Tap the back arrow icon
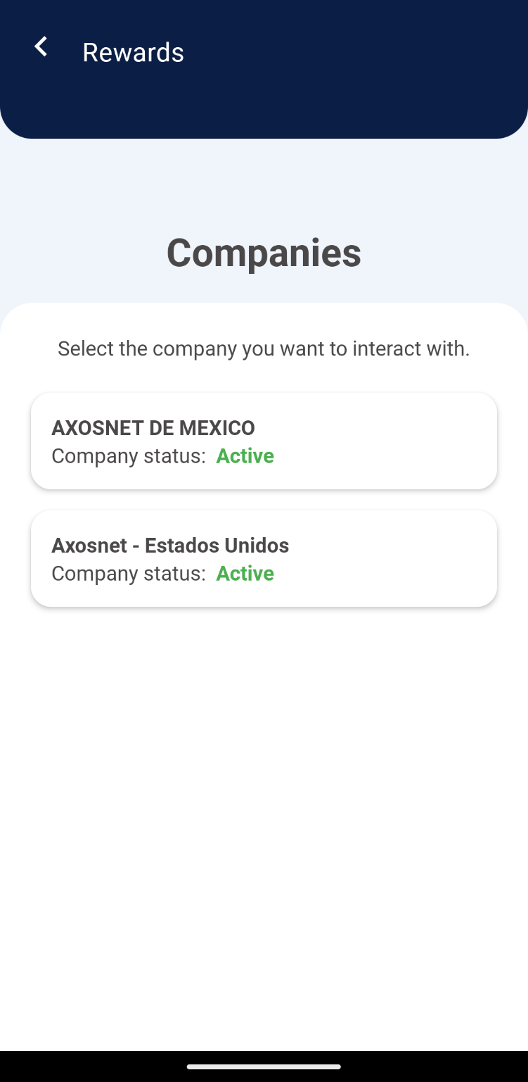 pyautogui.click(x=41, y=47)
